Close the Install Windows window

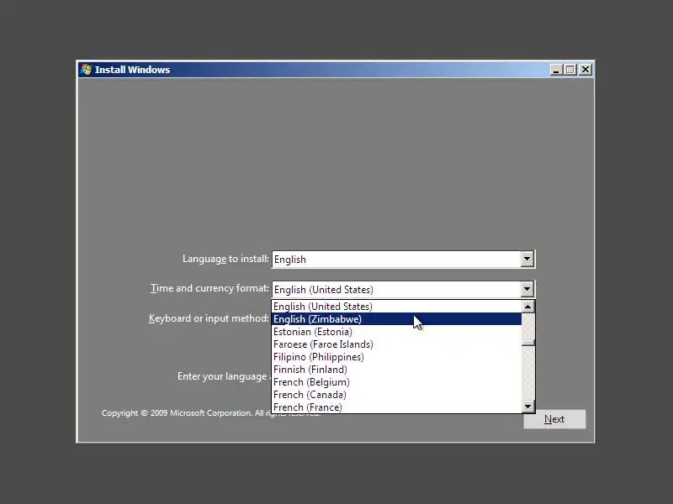586,70
